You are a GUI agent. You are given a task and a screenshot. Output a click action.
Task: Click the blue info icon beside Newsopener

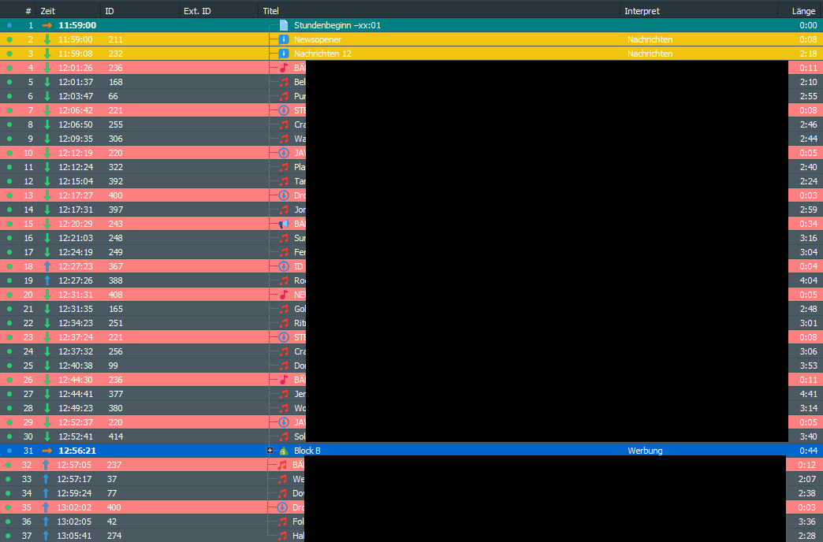284,39
